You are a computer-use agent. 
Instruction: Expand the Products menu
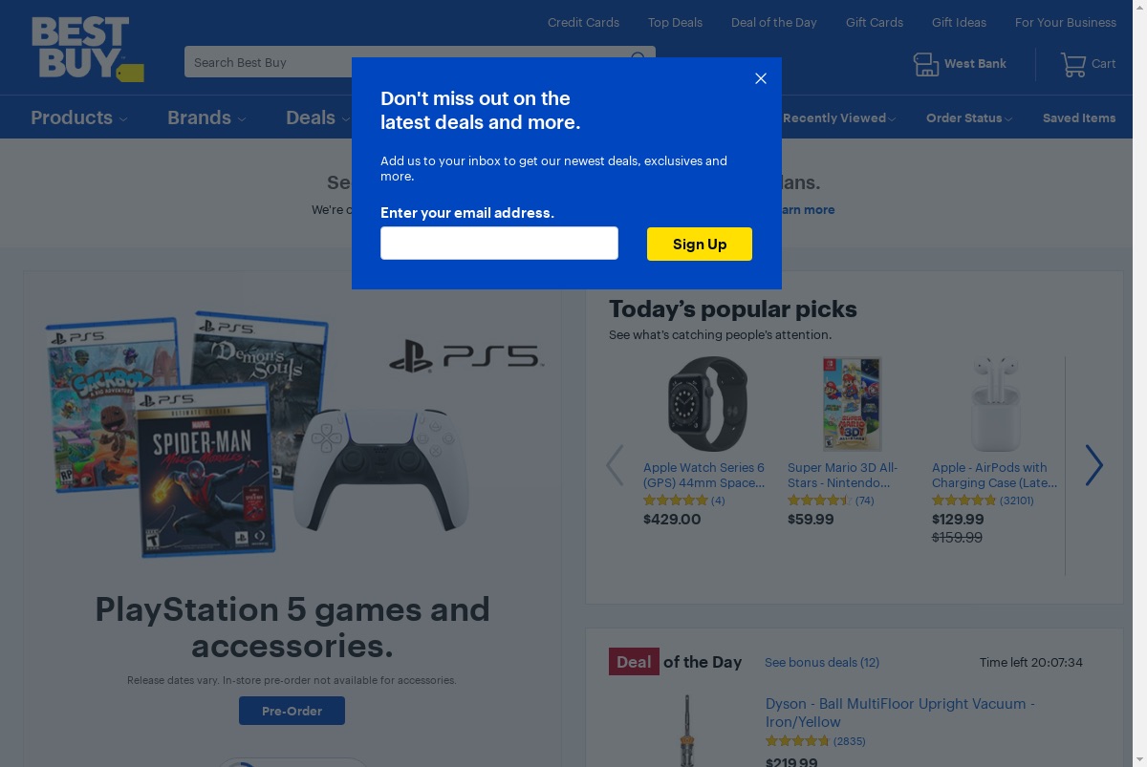(x=78, y=117)
